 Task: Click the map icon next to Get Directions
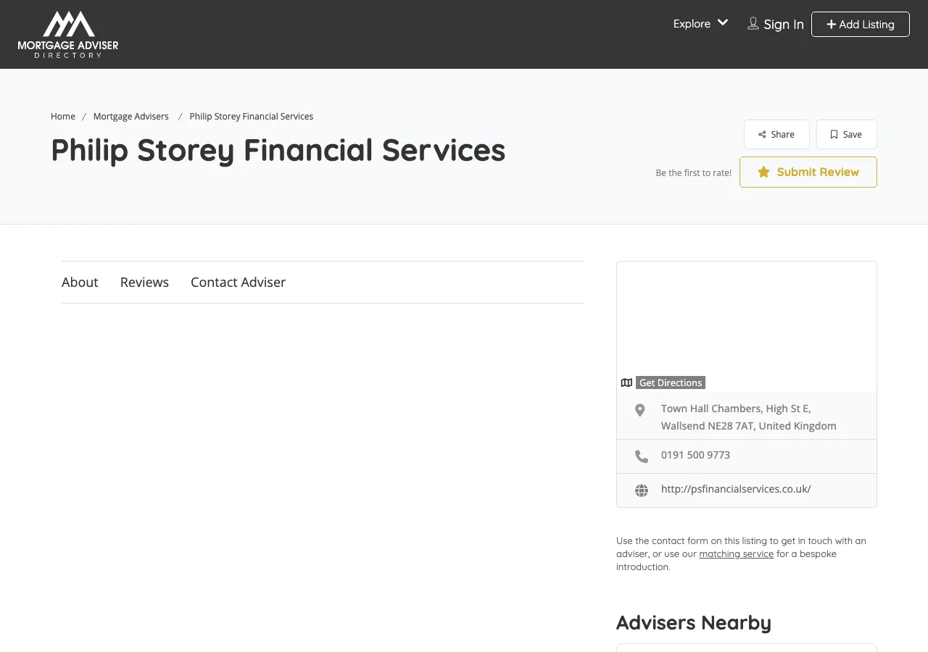626,383
